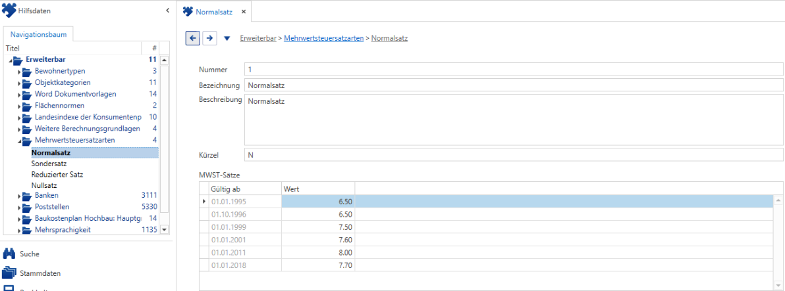Open the navigation history dropdown triangle
Screen dimensions: 785x291
pos(227,38)
